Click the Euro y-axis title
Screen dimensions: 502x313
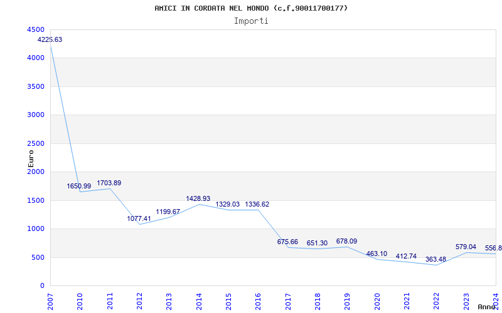[31, 158]
